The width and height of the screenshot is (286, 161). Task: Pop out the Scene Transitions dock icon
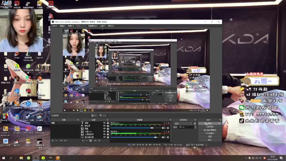(195, 120)
